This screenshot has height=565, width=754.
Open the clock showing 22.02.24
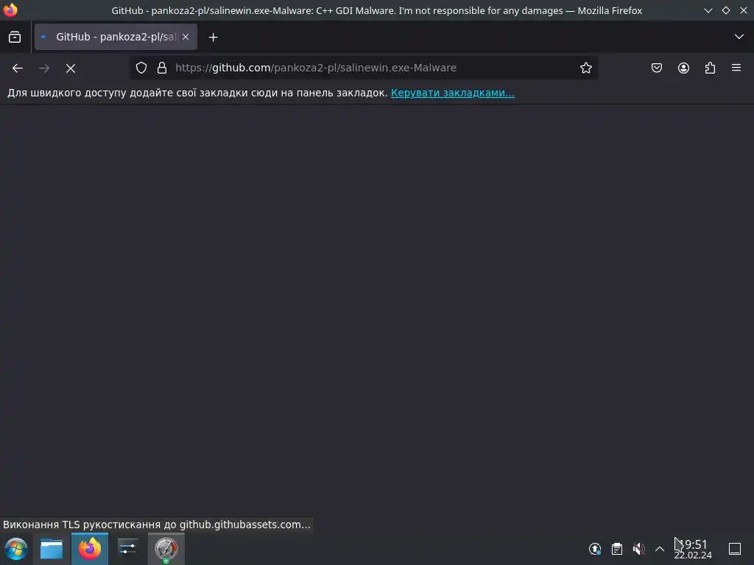(693, 549)
